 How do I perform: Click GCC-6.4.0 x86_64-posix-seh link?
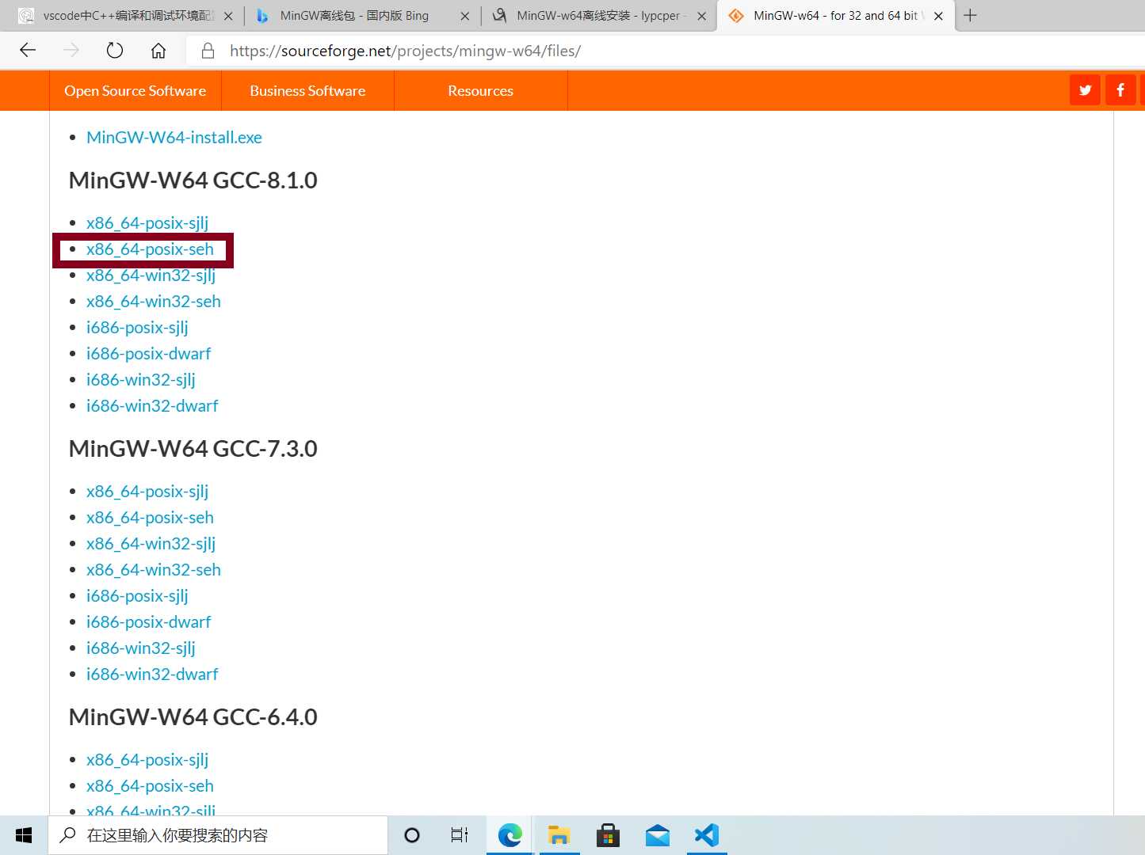tap(150, 786)
